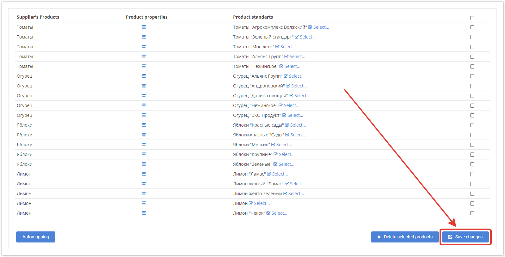This screenshot has height=257, width=505.
Task: Check the box for Огурец "Долина овощей"
Action: click(472, 96)
